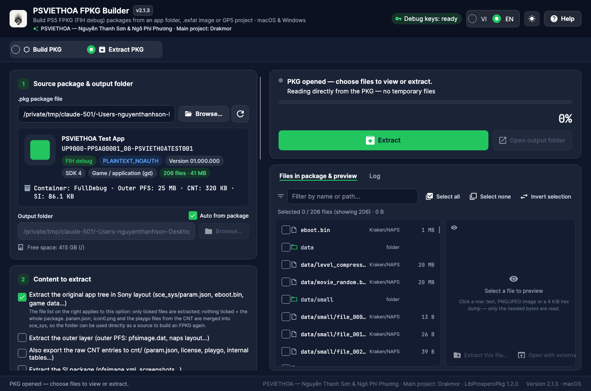Switch to Extract PKG mode
The image size is (591, 391).
tap(116, 50)
